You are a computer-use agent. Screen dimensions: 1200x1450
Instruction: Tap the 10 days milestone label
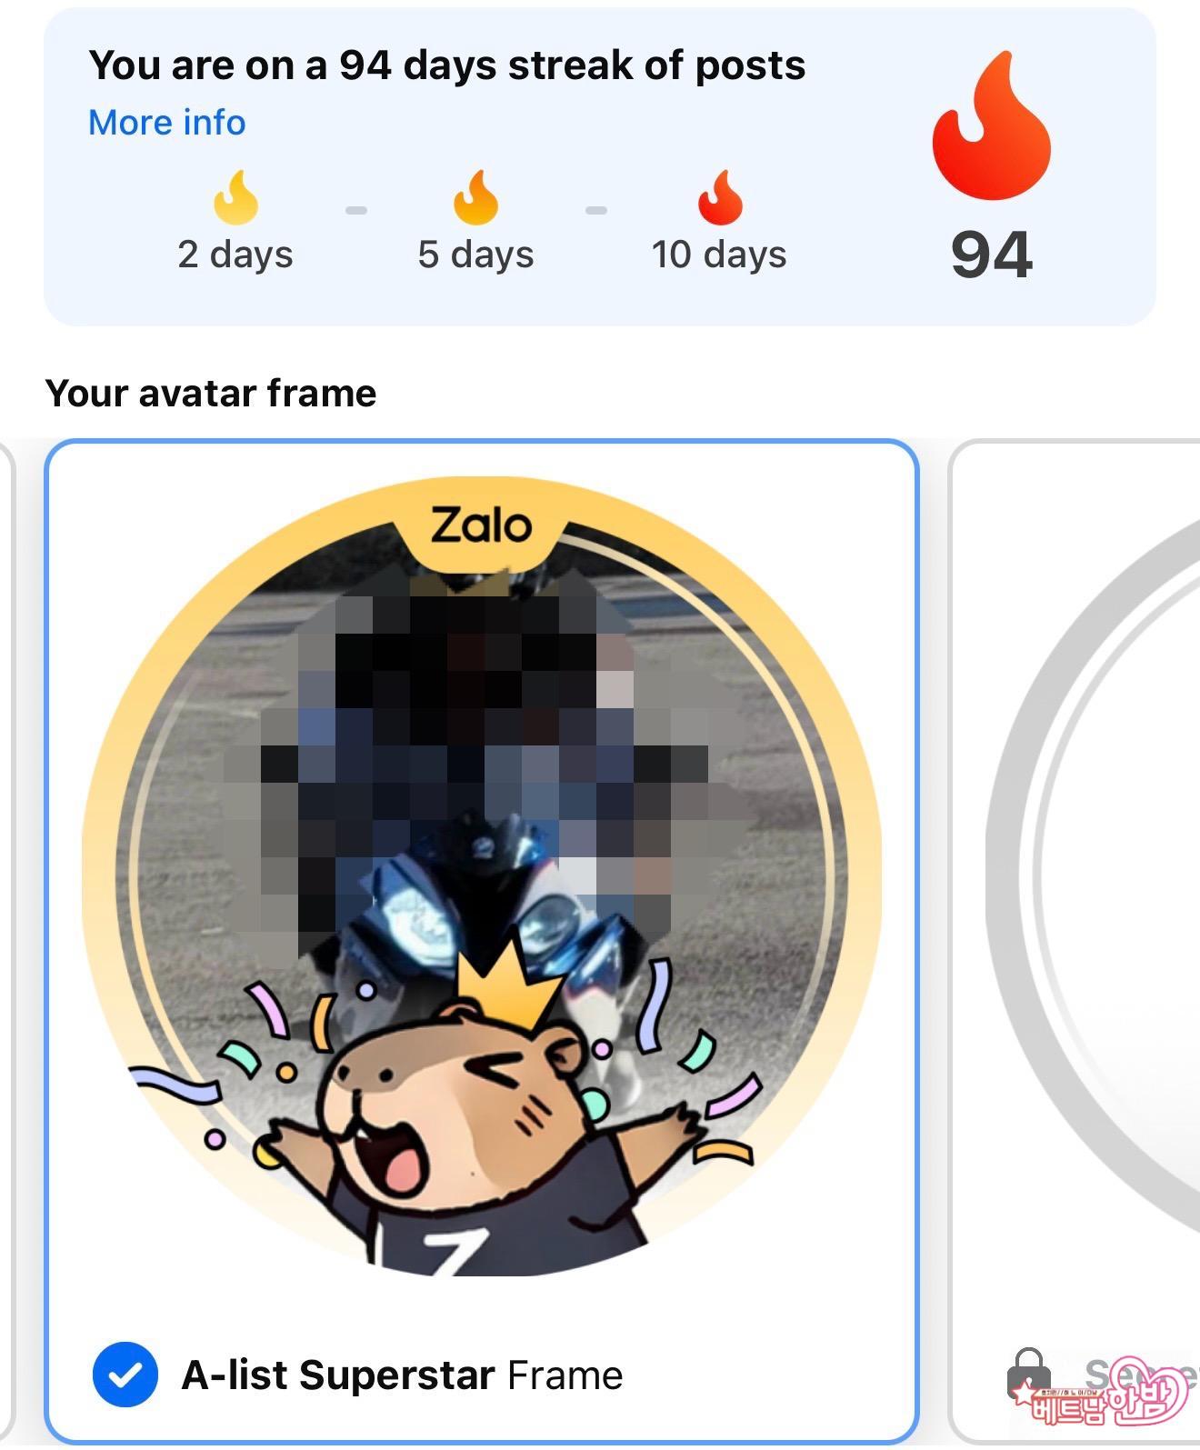coord(719,255)
